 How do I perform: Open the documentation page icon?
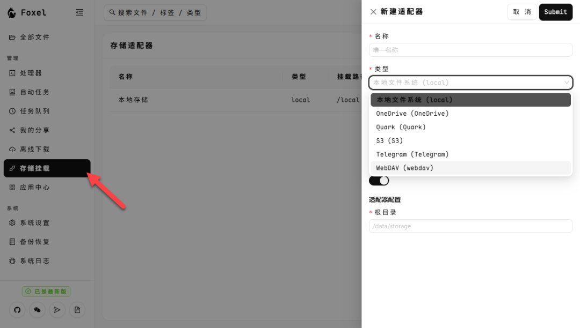[77, 310]
